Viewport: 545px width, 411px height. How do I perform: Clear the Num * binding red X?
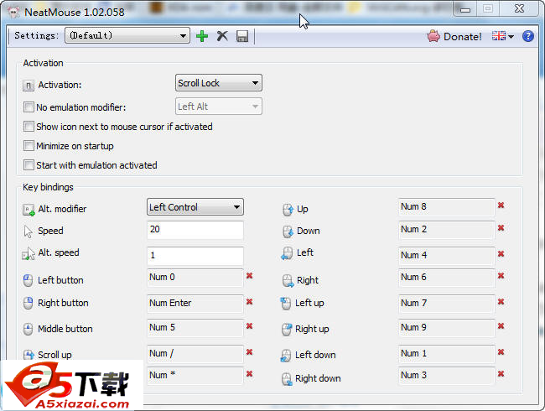coord(249,374)
